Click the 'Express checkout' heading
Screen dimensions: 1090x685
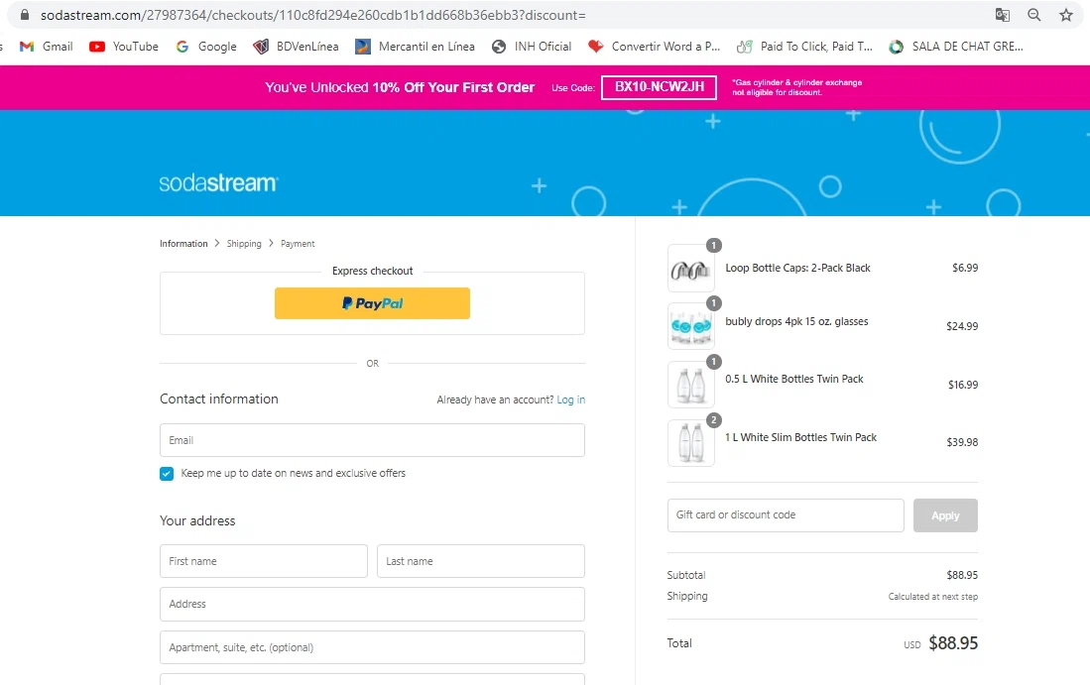coord(373,271)
